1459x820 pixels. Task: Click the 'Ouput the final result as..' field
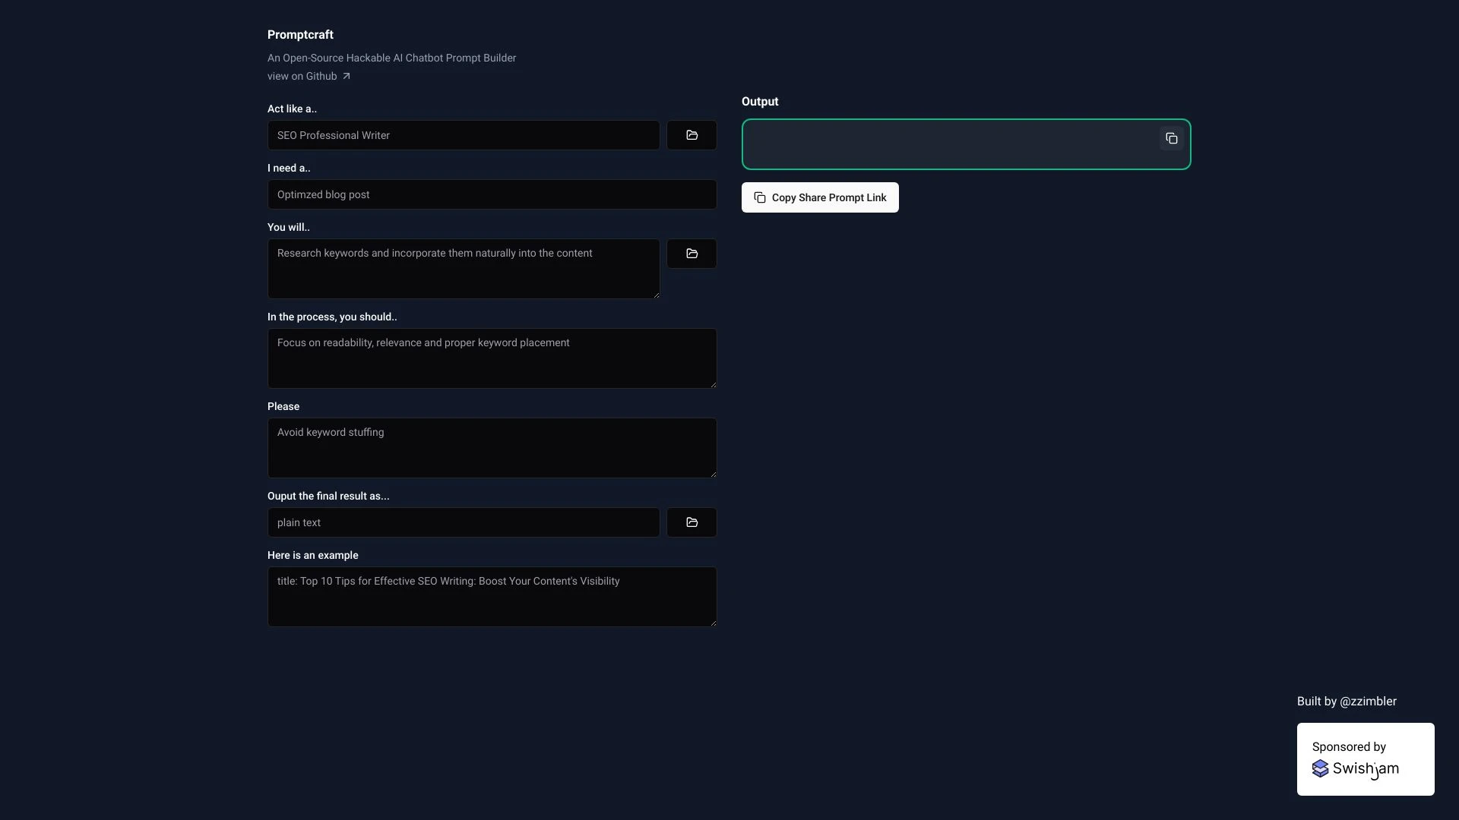tap(463, 522)
